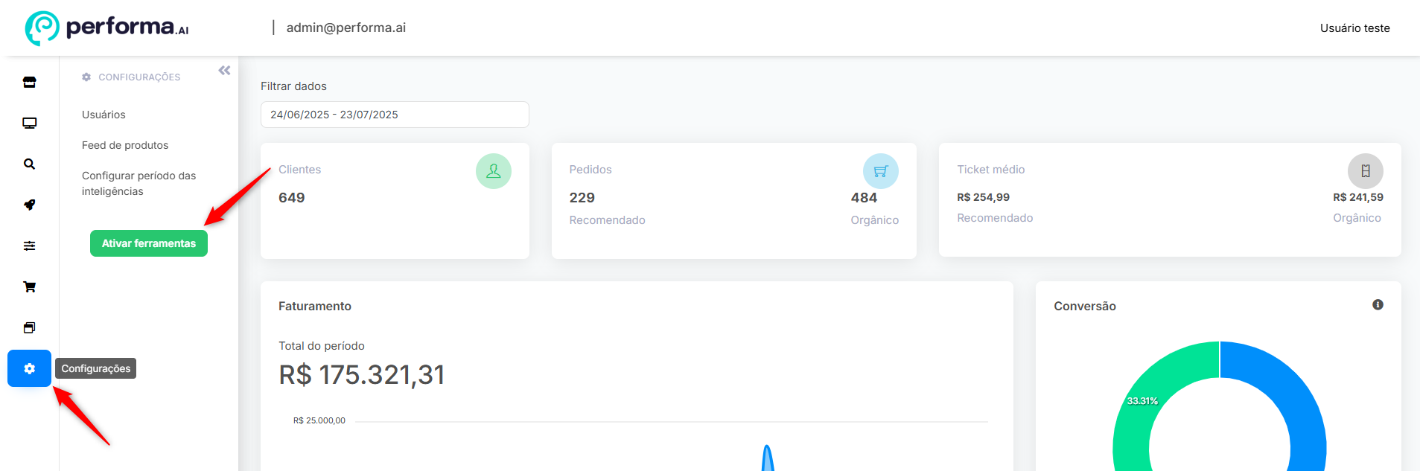Open the shopping cart icon in sidebar
The width and height of the screenshot is (1420, 471).
coord(29,286)
